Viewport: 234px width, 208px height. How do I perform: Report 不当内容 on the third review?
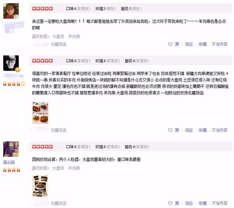pyautogui.click(x=220, y=203)
